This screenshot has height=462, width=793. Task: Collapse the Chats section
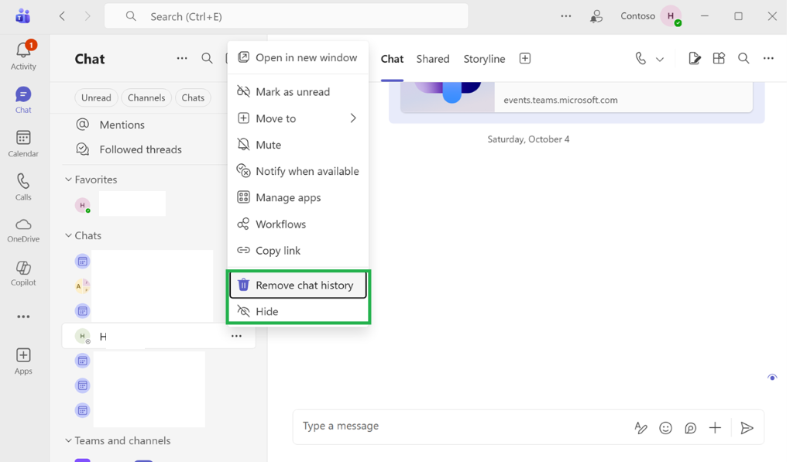pyautogui.click(x=68, y=235)
